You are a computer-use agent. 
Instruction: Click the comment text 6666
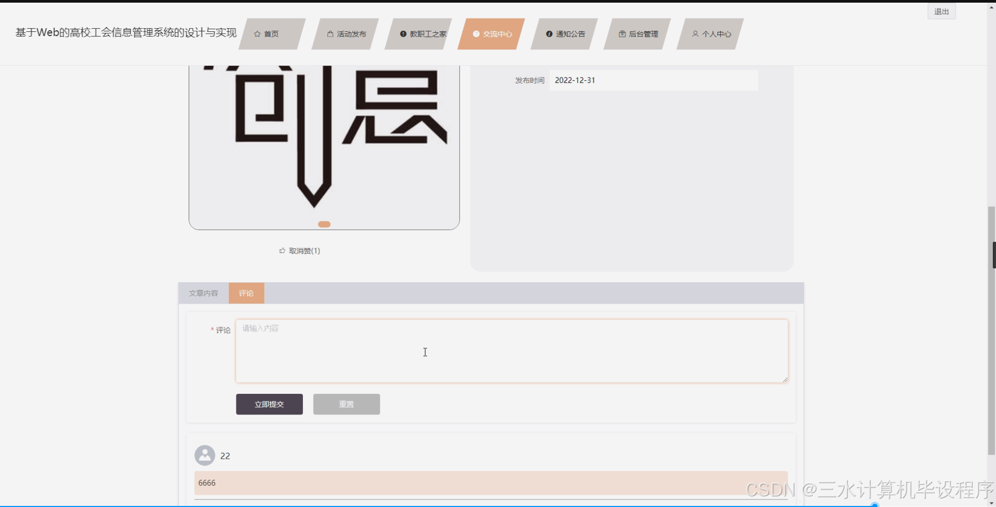tap(207, 483)
